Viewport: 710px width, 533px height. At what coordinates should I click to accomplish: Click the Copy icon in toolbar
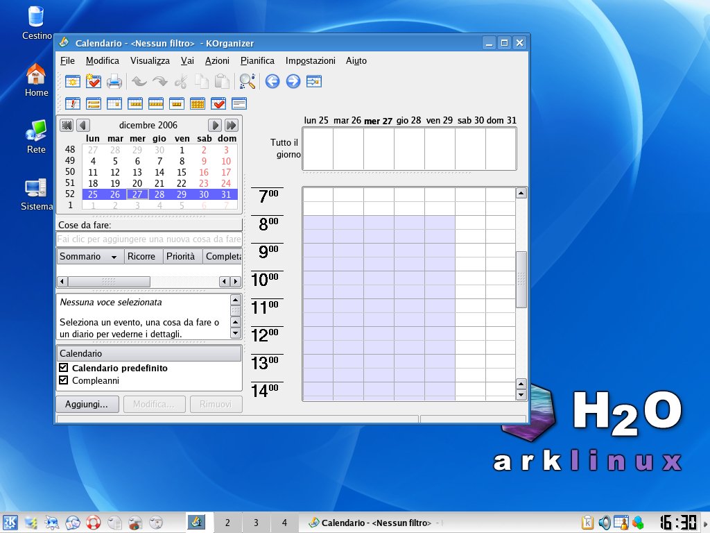(x=202, y=82)
